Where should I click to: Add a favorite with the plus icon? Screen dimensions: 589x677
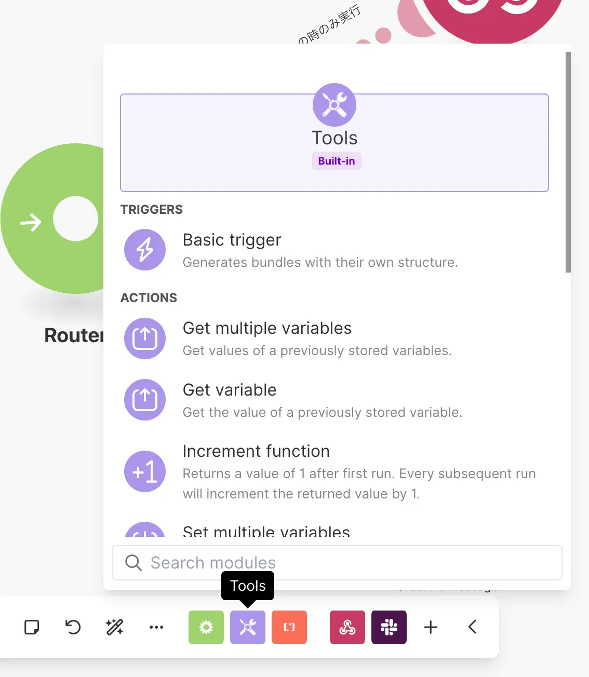(x=431, y=627)
